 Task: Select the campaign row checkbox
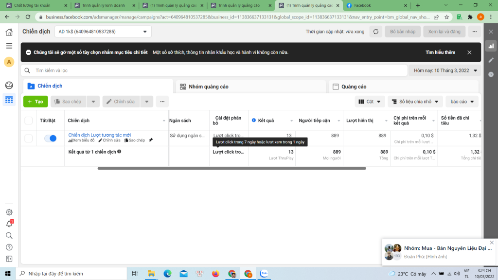(29, 139)
